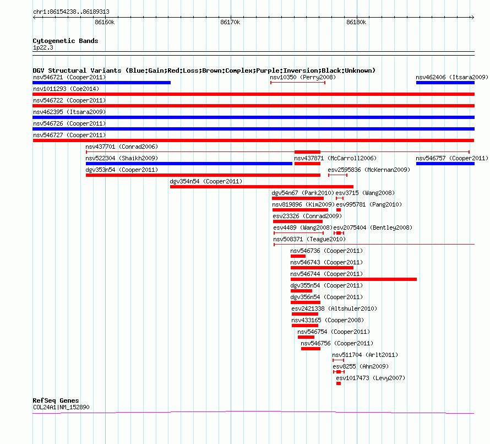Select the nsv546721 blue gain bar
The width and height of the screenshot is (490, 444).
[x=101, y=83]
